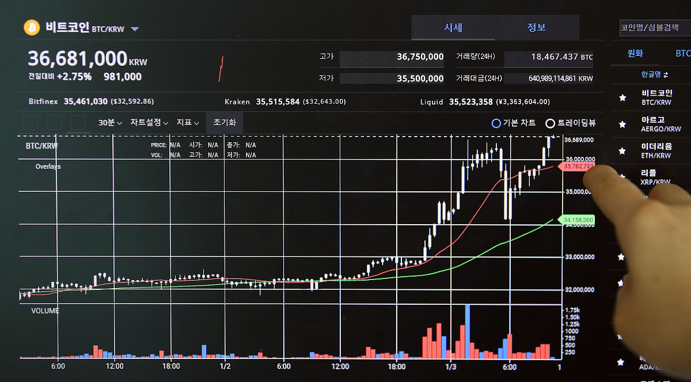Switch to 트레이딩뷰 via its radio button
691x382 pixels.
click(x=550, y=123)
